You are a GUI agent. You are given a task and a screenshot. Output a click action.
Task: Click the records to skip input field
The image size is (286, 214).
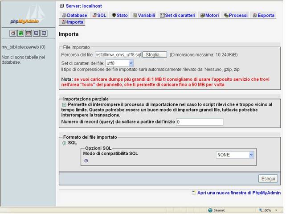pos(200,122)
